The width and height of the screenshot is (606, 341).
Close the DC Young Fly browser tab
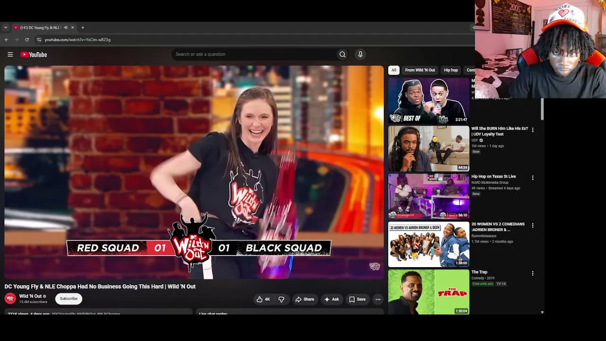pyautogui.click(x=72, y=27)
